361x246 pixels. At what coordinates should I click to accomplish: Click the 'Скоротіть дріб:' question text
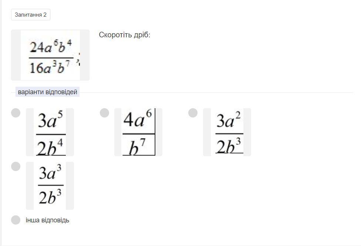click(x=125, y=35)
